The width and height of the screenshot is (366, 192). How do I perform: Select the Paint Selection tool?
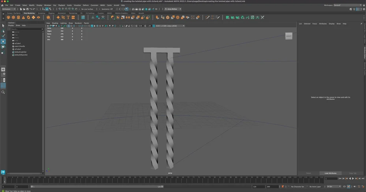pos(3,36)
